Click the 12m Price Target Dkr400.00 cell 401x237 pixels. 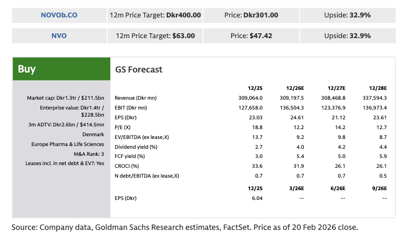point(156,15)
